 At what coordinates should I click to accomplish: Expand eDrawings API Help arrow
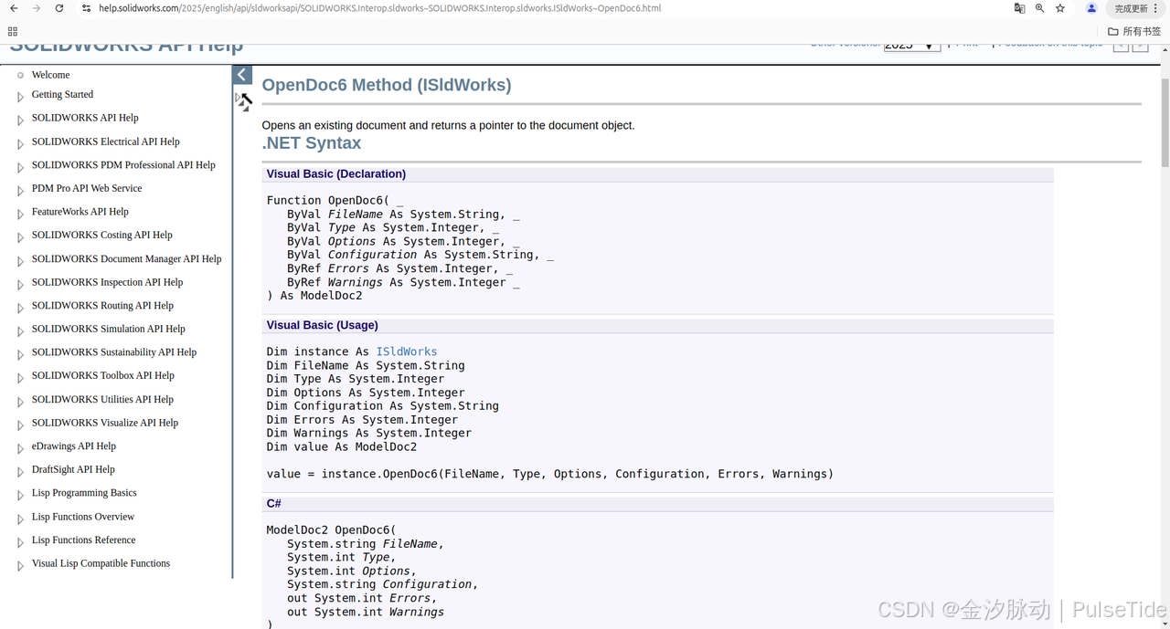(x=20, y=448)
